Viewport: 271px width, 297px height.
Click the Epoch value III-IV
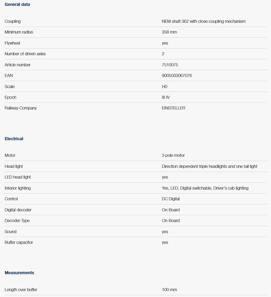[166, 97]
